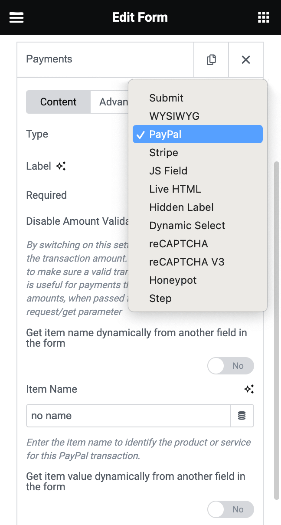Open the Content tab
This screenshot has width=281, height=525.
point(58,102)
